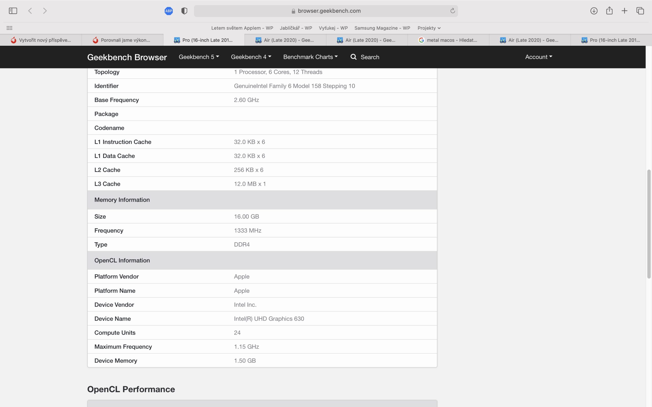Click the Codename row label

pos(109,128)
